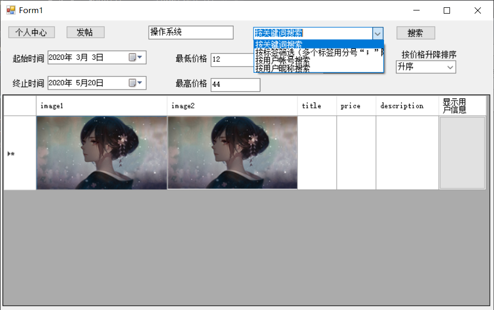
Task: Open the 终止时间 date picker calendar
Action: click(136, 83)
